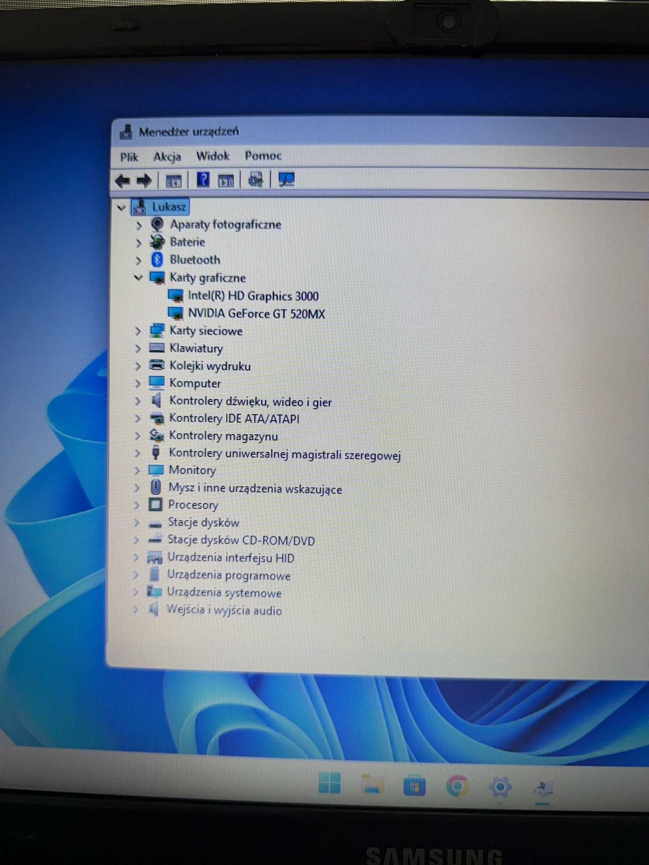Click the USB icon for Kontrolery uniwersalnej magistrali
The image size is (649, 865).
click(155, 452)
